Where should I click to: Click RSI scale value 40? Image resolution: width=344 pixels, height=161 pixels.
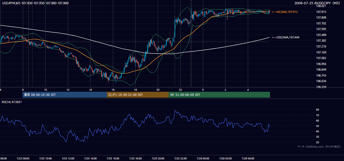(317, 131)
